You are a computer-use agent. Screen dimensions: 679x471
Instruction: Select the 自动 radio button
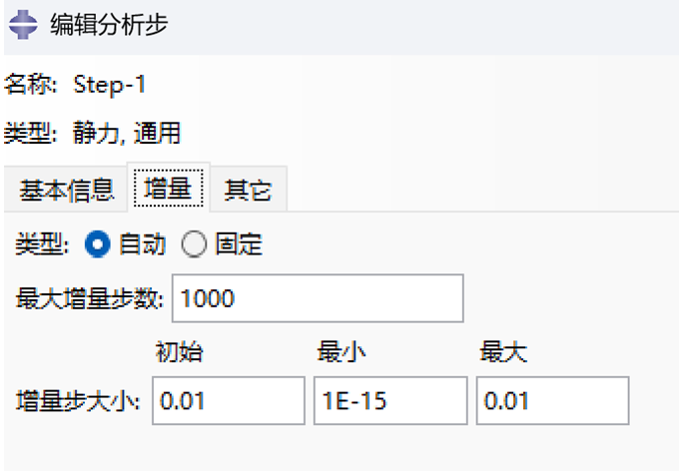pyautogui.click(x=98, y=243)
